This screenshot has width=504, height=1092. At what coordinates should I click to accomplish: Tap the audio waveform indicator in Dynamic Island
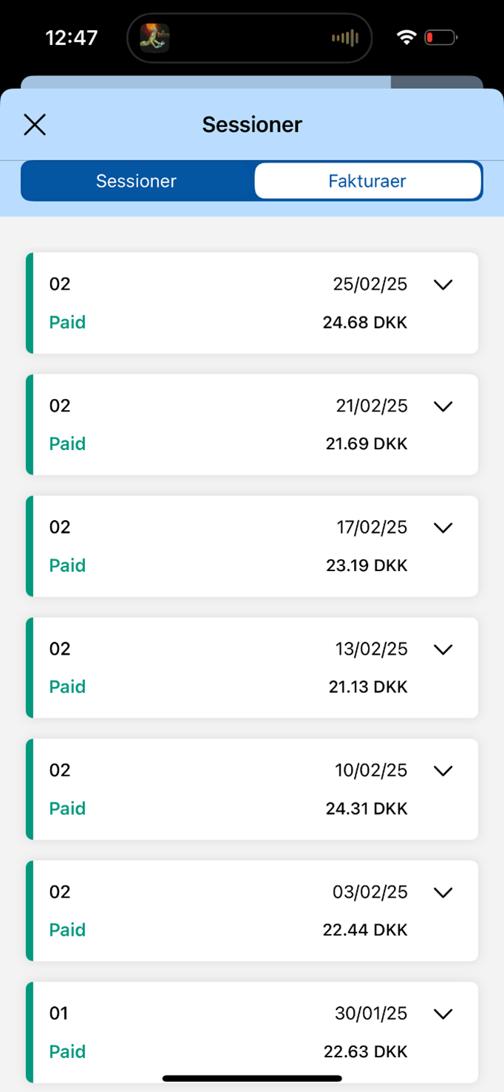pyautogui.click(x=344, y=38)
